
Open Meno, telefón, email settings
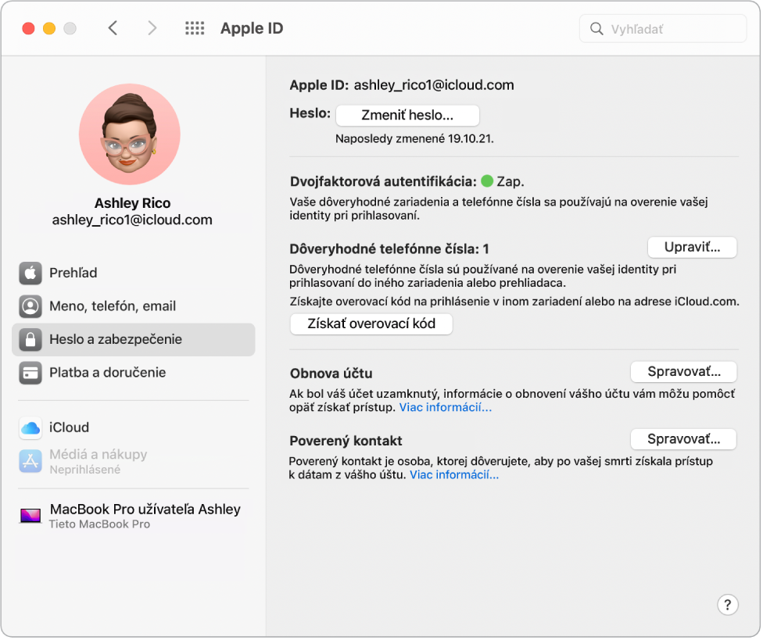pyautogui.click(x=111, y=306)
